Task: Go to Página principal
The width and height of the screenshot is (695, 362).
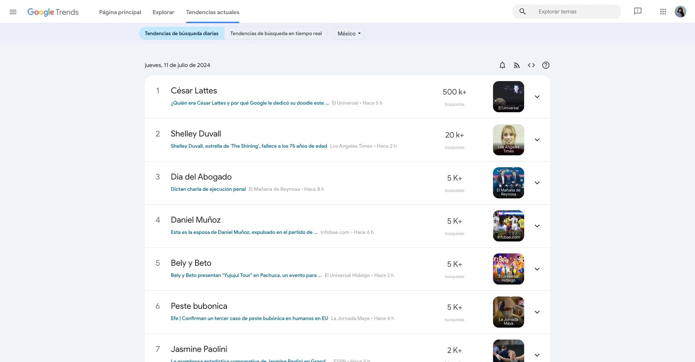Action: 120,12
